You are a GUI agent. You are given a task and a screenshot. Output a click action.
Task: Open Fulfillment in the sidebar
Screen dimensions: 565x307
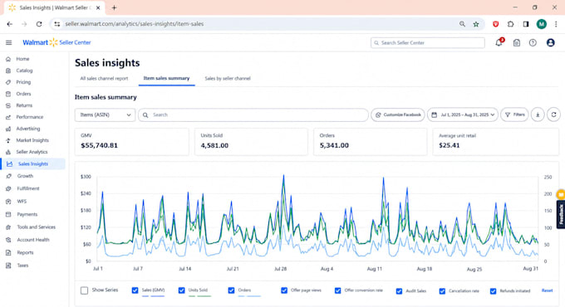tap(28, 188)
